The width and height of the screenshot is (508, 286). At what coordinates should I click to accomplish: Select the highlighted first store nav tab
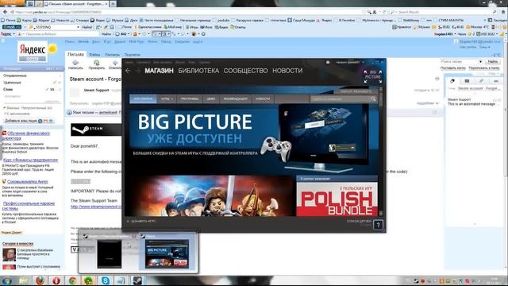pyautogui.click(x=143, y=99)
